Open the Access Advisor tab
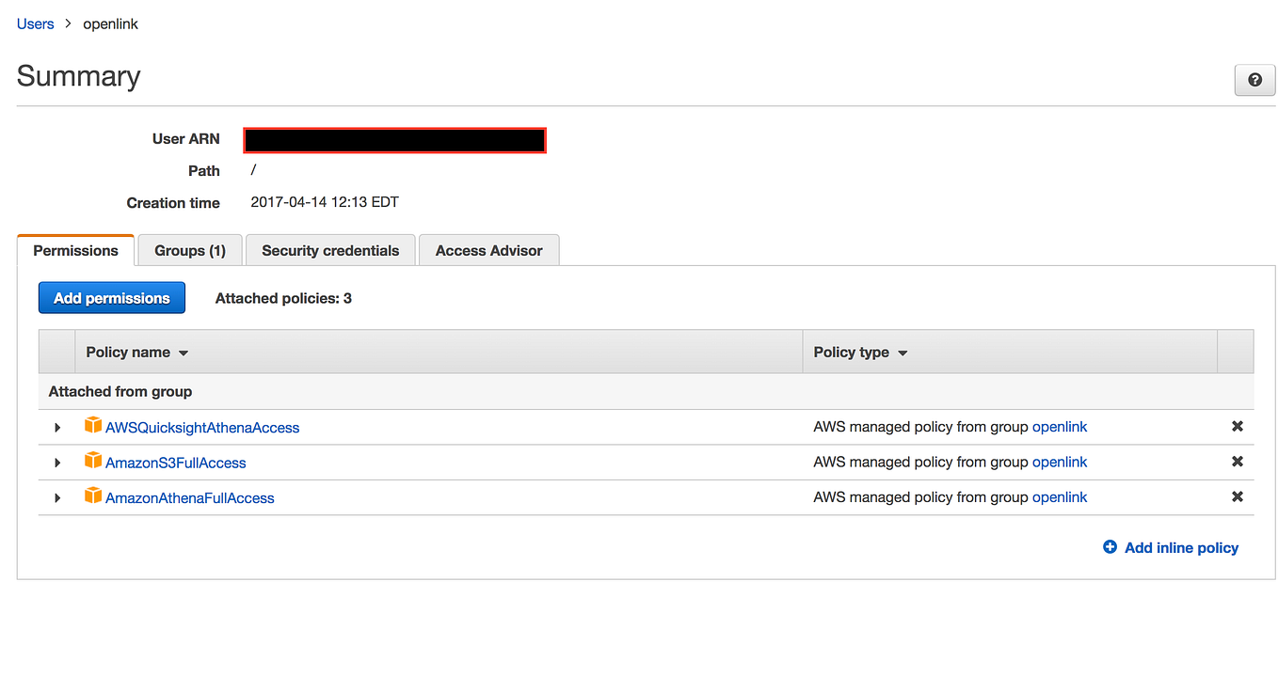1278x676 pixels. click(x=488, y=250)
